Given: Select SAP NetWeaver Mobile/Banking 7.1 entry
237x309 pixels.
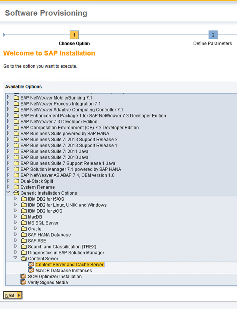Looking at the screenshot, I should [x=56, y=98].
